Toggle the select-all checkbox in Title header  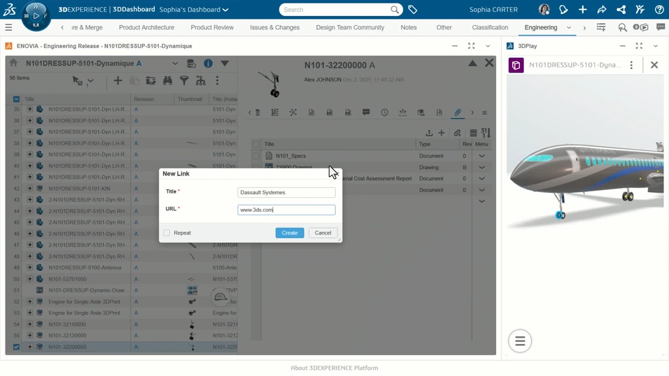(16, 99)
